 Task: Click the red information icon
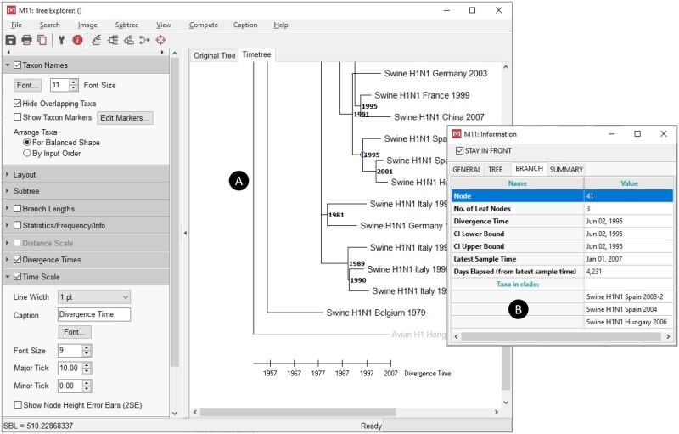(77, 40)
